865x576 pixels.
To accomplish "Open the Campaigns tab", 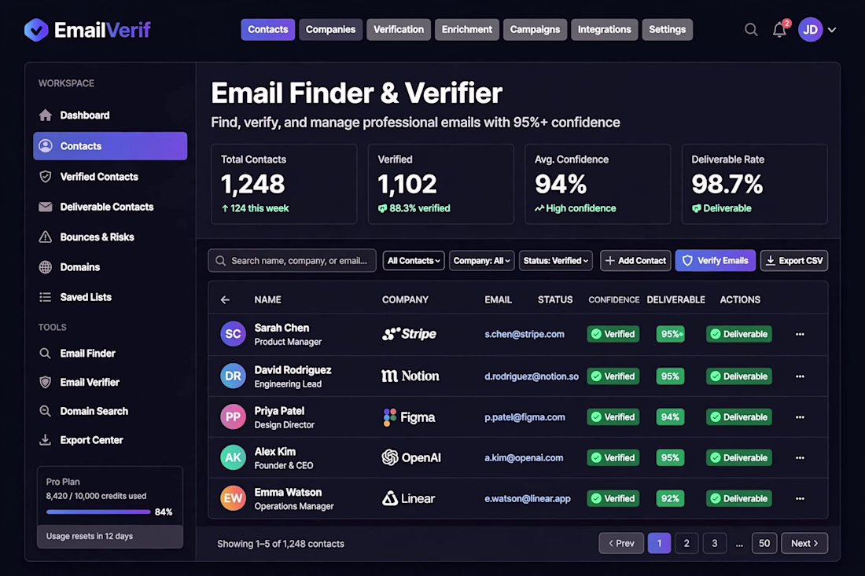I will [535, 30].
